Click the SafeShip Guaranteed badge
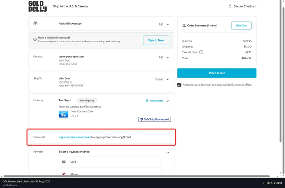 tap(154, 119)
